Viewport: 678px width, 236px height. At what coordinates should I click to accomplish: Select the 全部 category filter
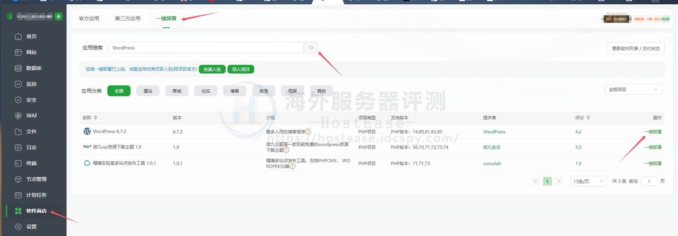point(119,91)
